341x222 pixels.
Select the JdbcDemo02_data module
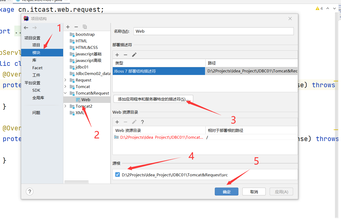93,73
